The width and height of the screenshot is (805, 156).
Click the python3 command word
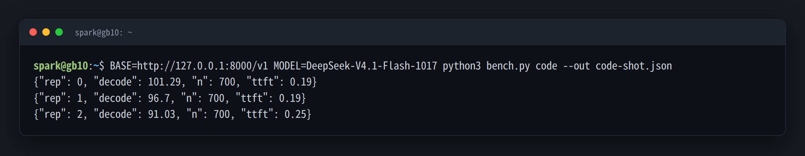(x=462, y=66)
